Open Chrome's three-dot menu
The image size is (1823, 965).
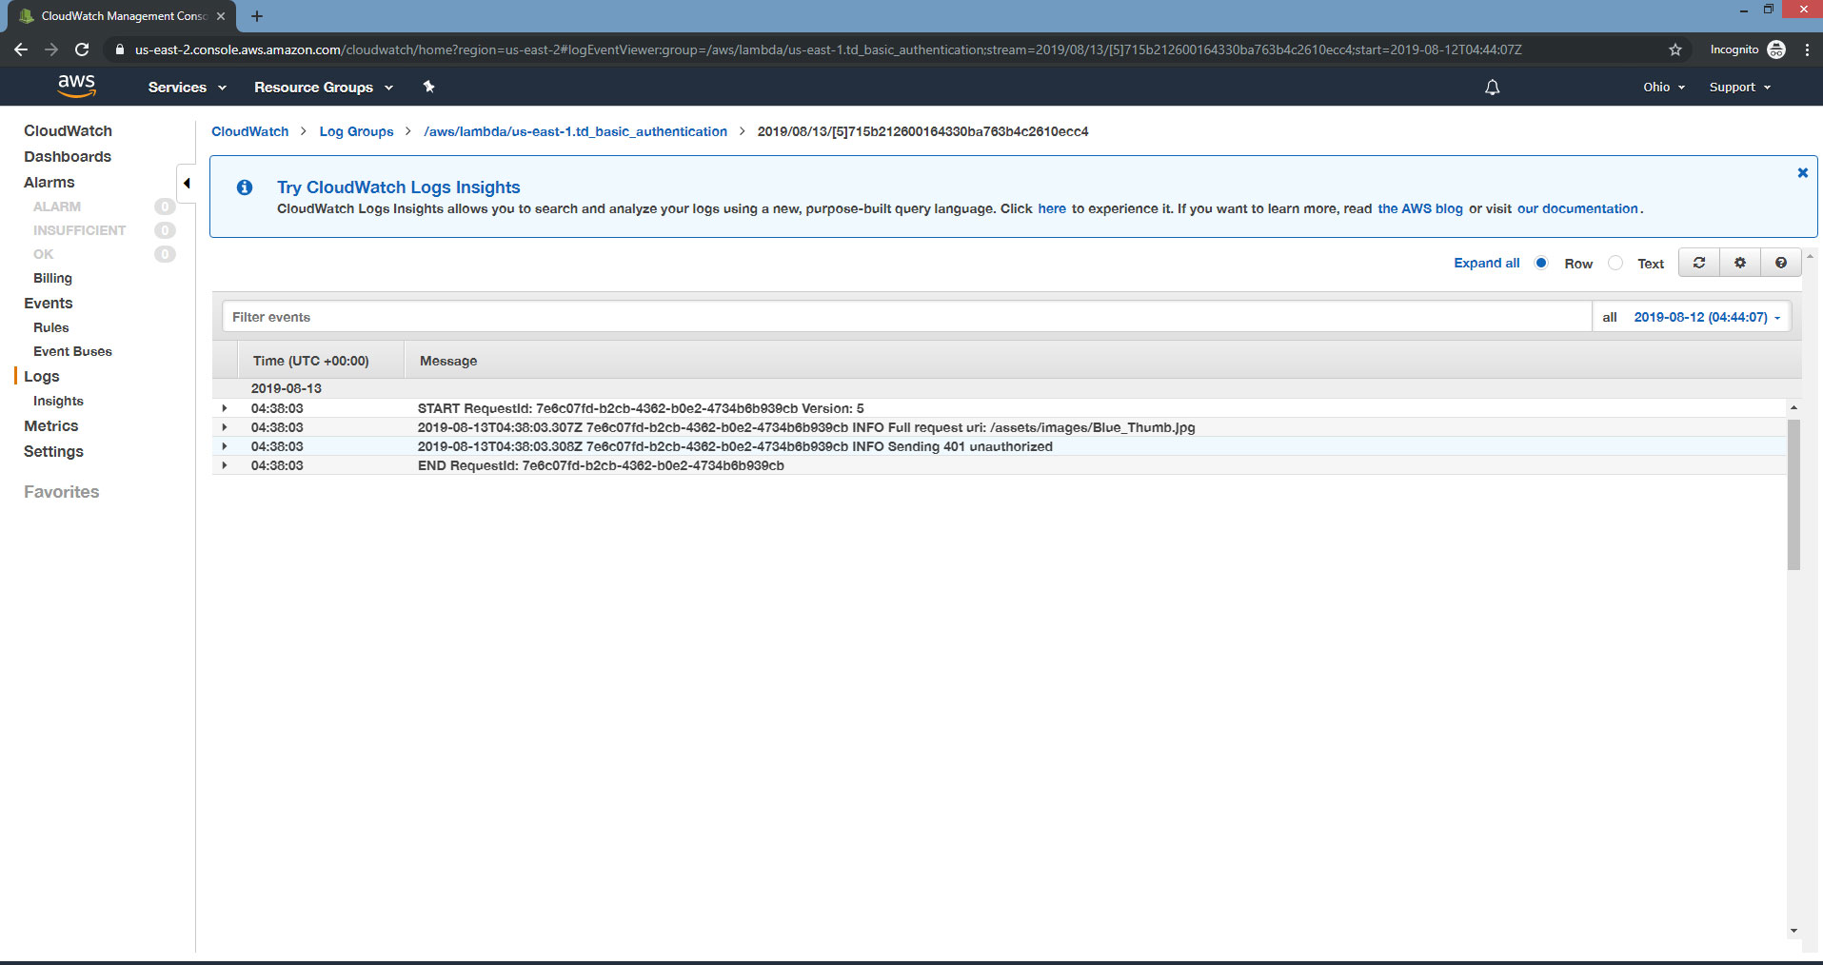click(1807, 49)
